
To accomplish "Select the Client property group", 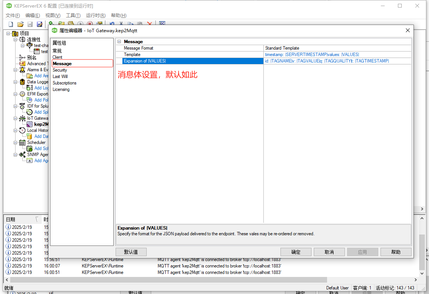I will point(58,57).
